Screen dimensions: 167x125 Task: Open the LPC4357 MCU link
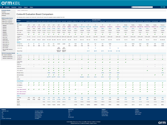(64, 27)
